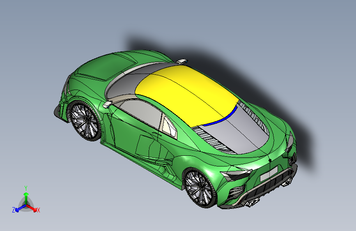Select the green side door panel
The width and height of the screenshot is (356, 231).
[134, 134]
